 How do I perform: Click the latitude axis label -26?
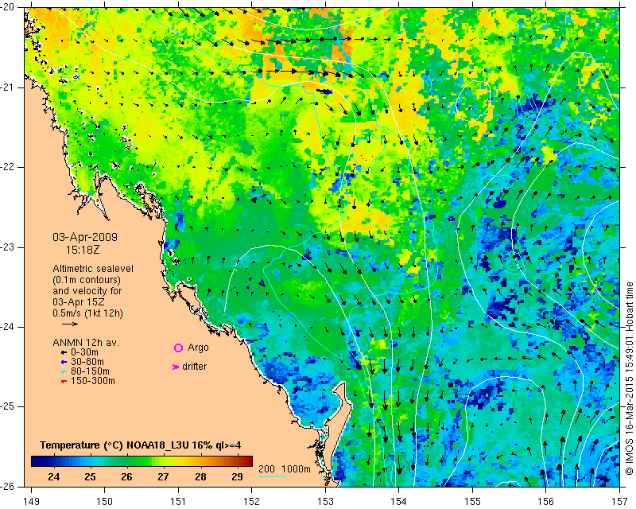click(x=7, y=487)
